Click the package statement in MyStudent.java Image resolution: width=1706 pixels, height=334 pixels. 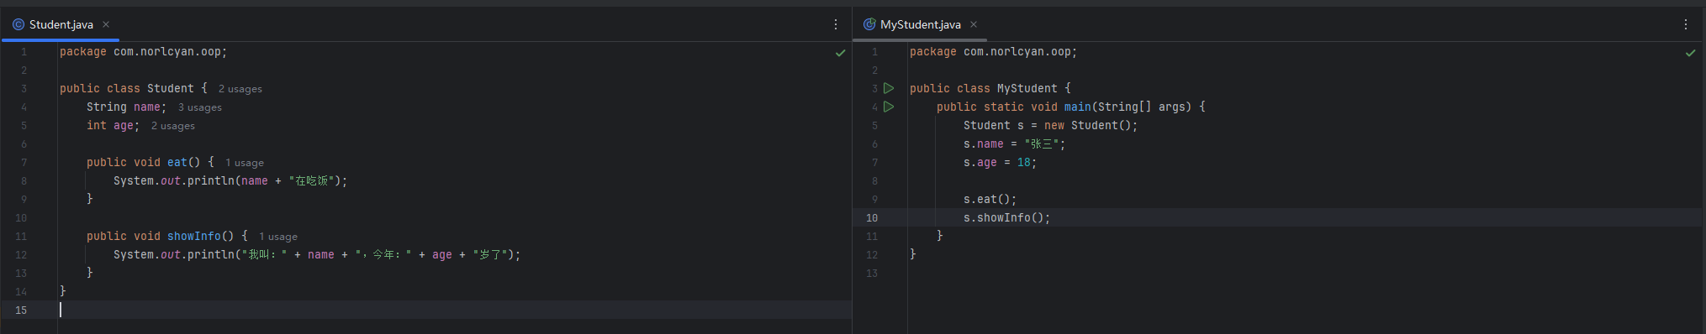click(x=993, y=51)
